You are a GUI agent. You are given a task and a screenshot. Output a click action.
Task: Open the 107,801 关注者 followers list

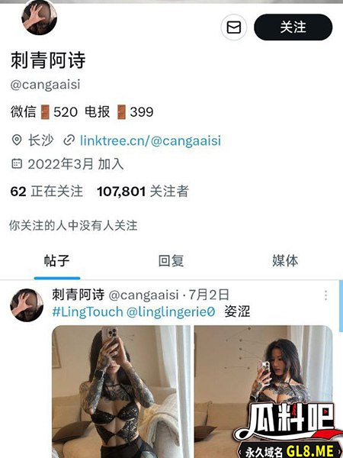(x=143, y=192)
